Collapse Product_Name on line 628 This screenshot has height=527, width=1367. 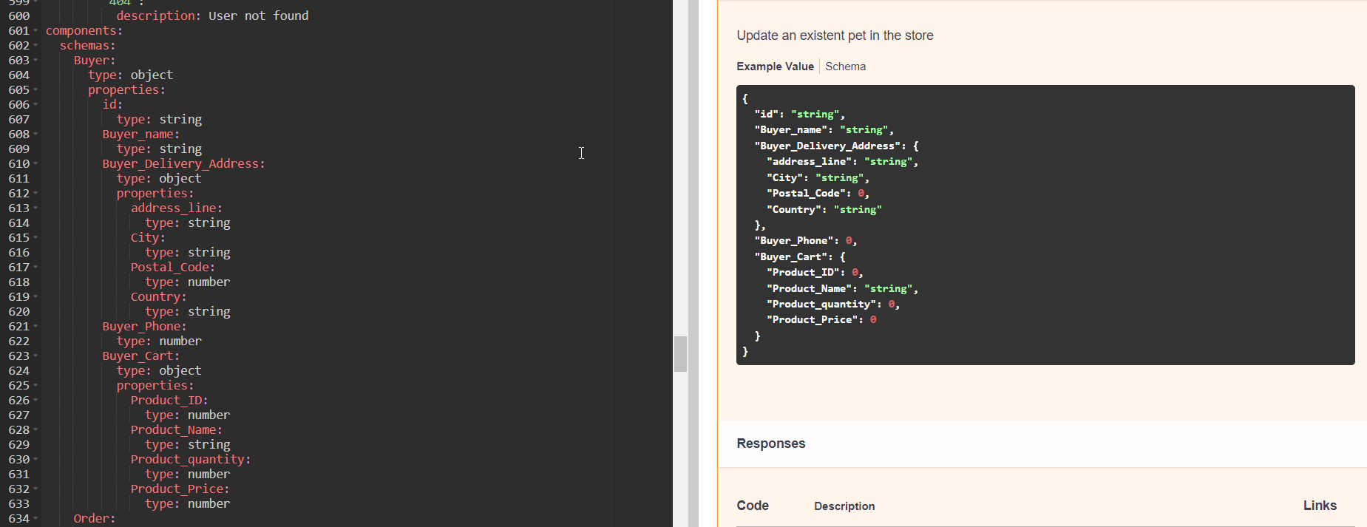coord(35,430)
